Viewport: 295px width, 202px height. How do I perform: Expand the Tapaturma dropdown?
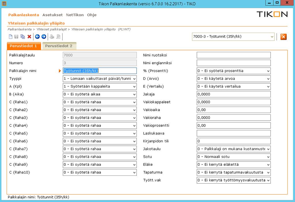pyautogui.click(x=268, y=173)
